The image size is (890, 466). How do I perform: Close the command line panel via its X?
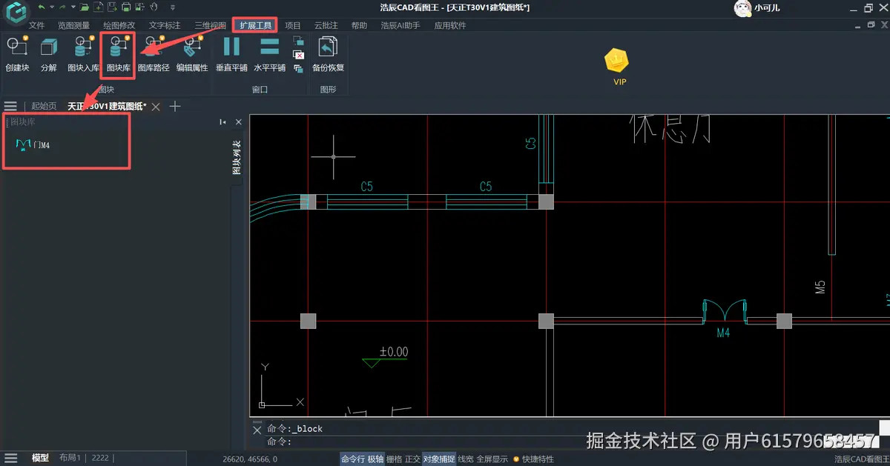coord(257,430)
